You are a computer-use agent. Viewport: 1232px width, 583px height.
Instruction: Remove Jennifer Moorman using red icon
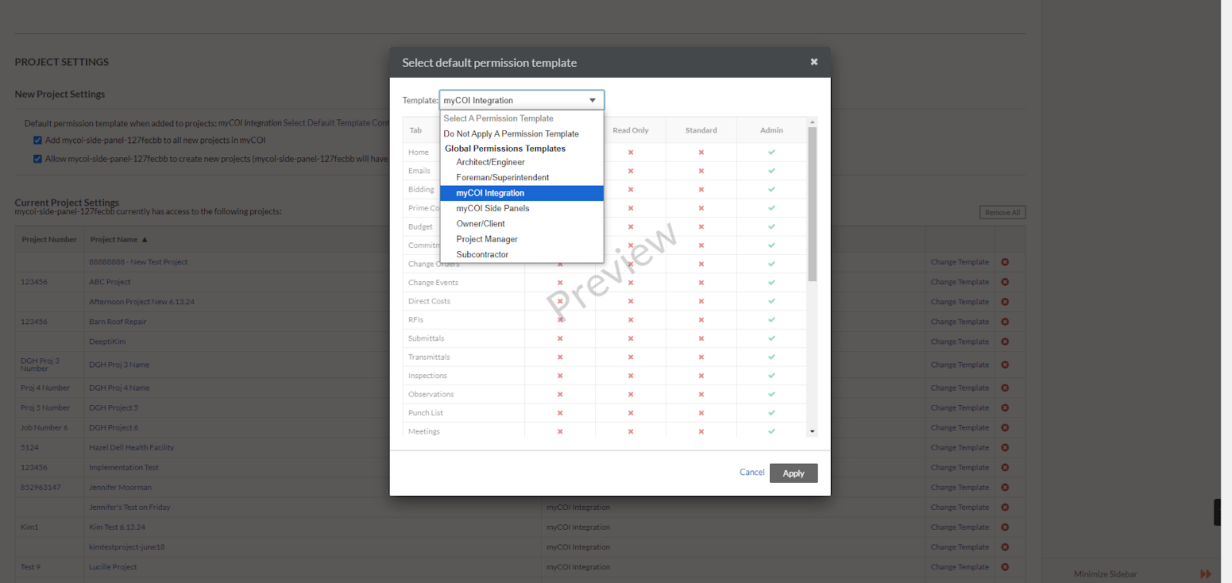(1005, 488)
